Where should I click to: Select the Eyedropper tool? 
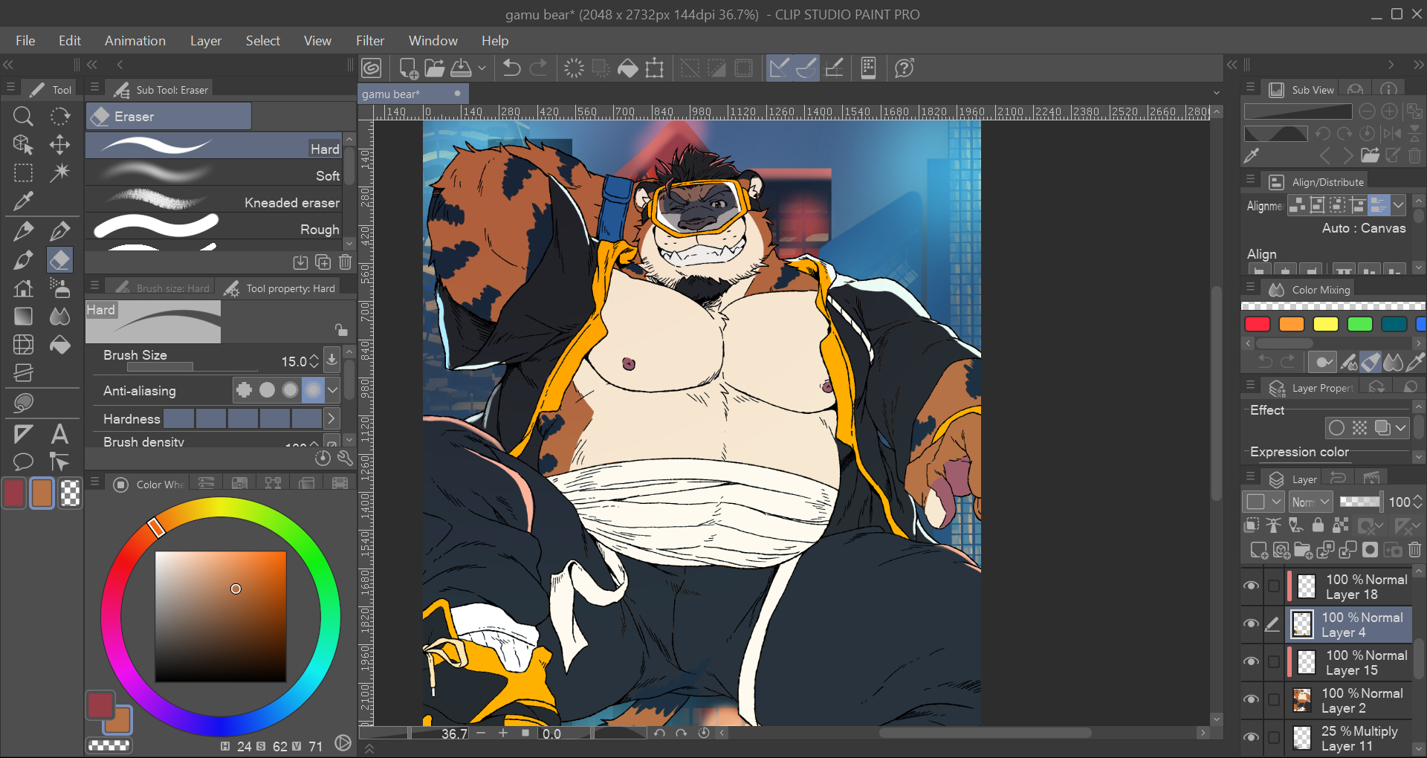[23, 201]
